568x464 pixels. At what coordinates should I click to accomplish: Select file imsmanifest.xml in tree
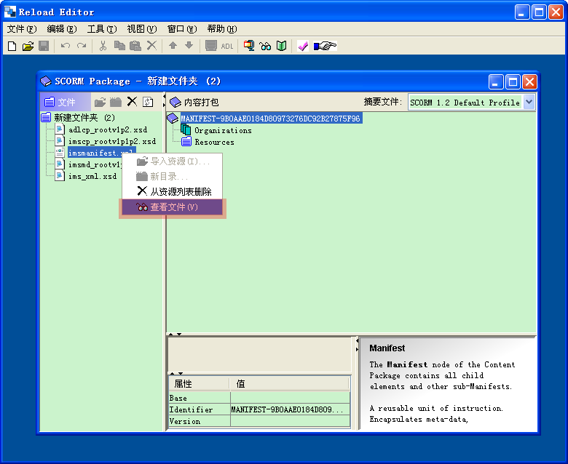click(x=94, y=153)
